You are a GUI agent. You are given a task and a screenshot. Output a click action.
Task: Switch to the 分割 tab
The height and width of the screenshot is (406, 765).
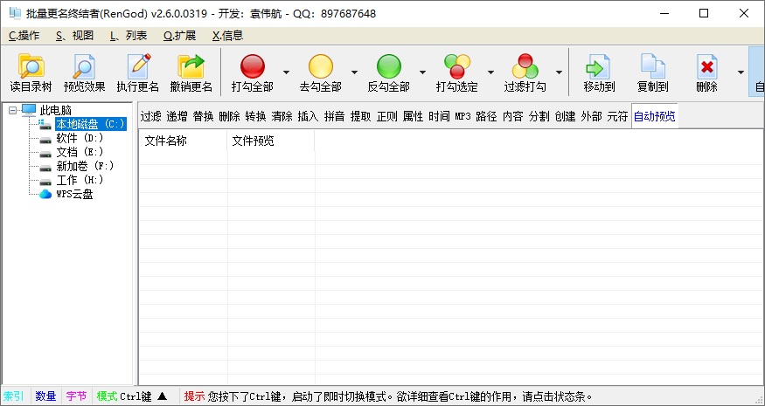coord(539,116)
